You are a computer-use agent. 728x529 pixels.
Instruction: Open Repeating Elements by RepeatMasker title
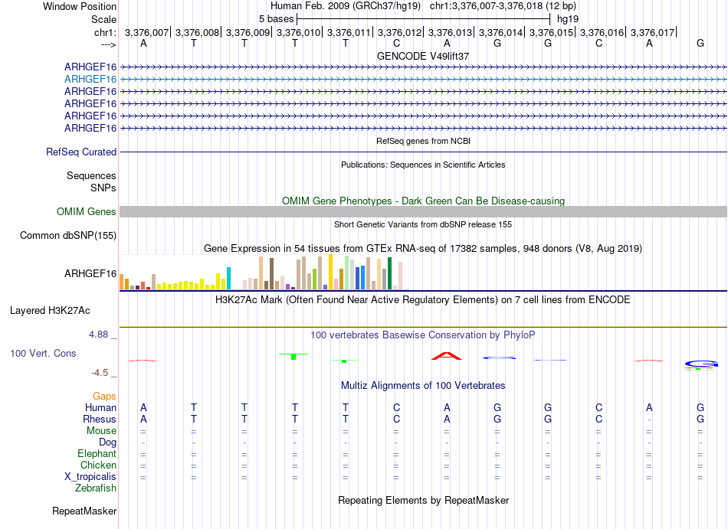coord(423,500)
